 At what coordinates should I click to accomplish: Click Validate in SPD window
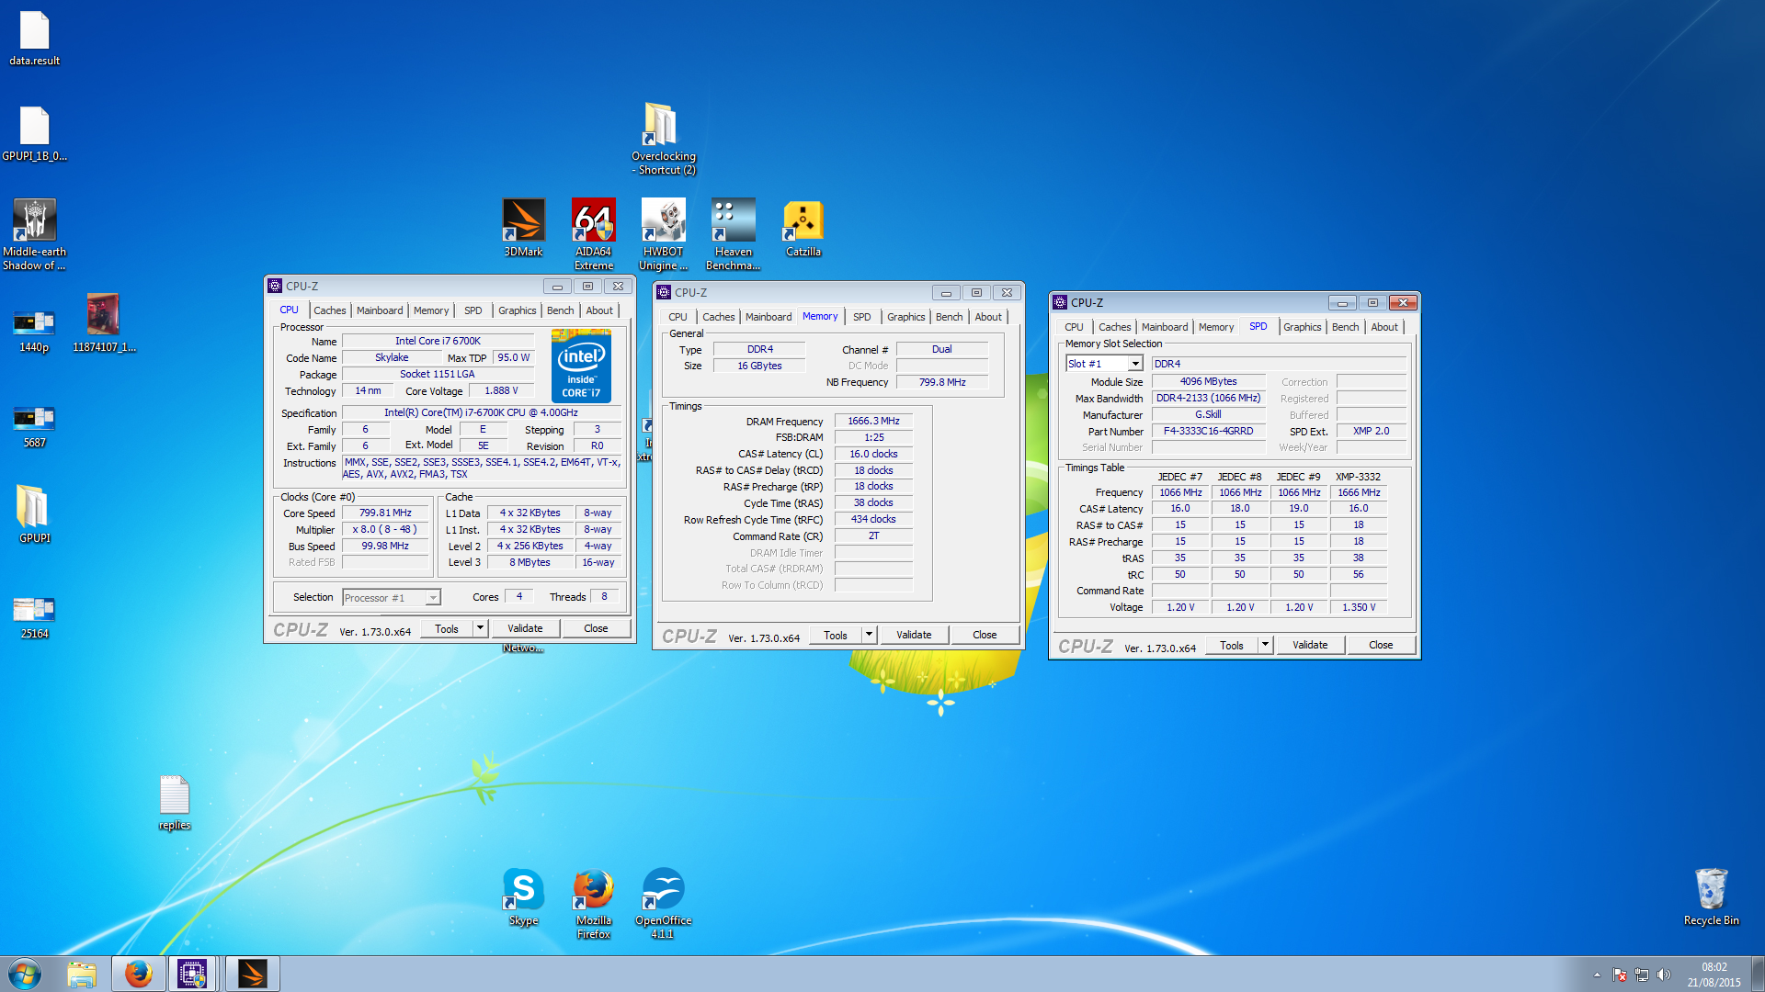point(1310,645)
